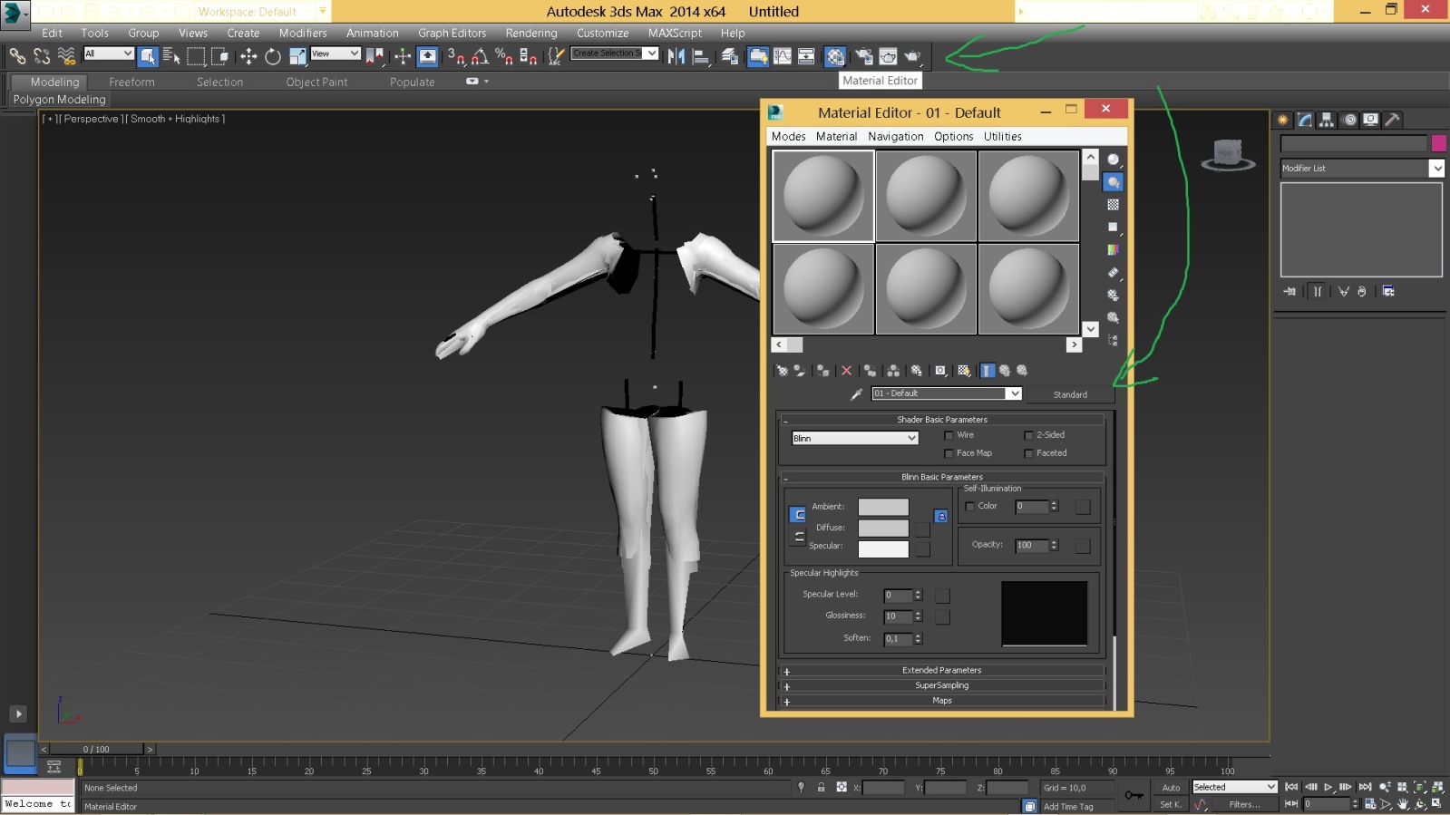This screenshot has width=1450, height=815.
Task: Click the render teapot icon
Action: point(912,56)
